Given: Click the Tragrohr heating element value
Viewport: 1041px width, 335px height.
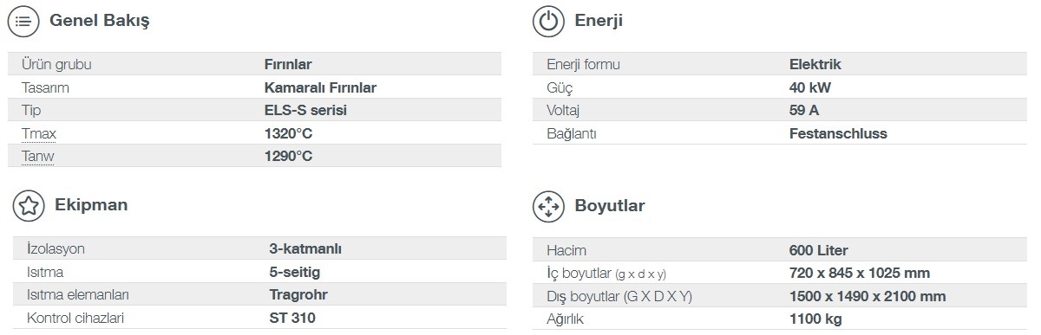Looking at the screenshot, I should 298,294.
